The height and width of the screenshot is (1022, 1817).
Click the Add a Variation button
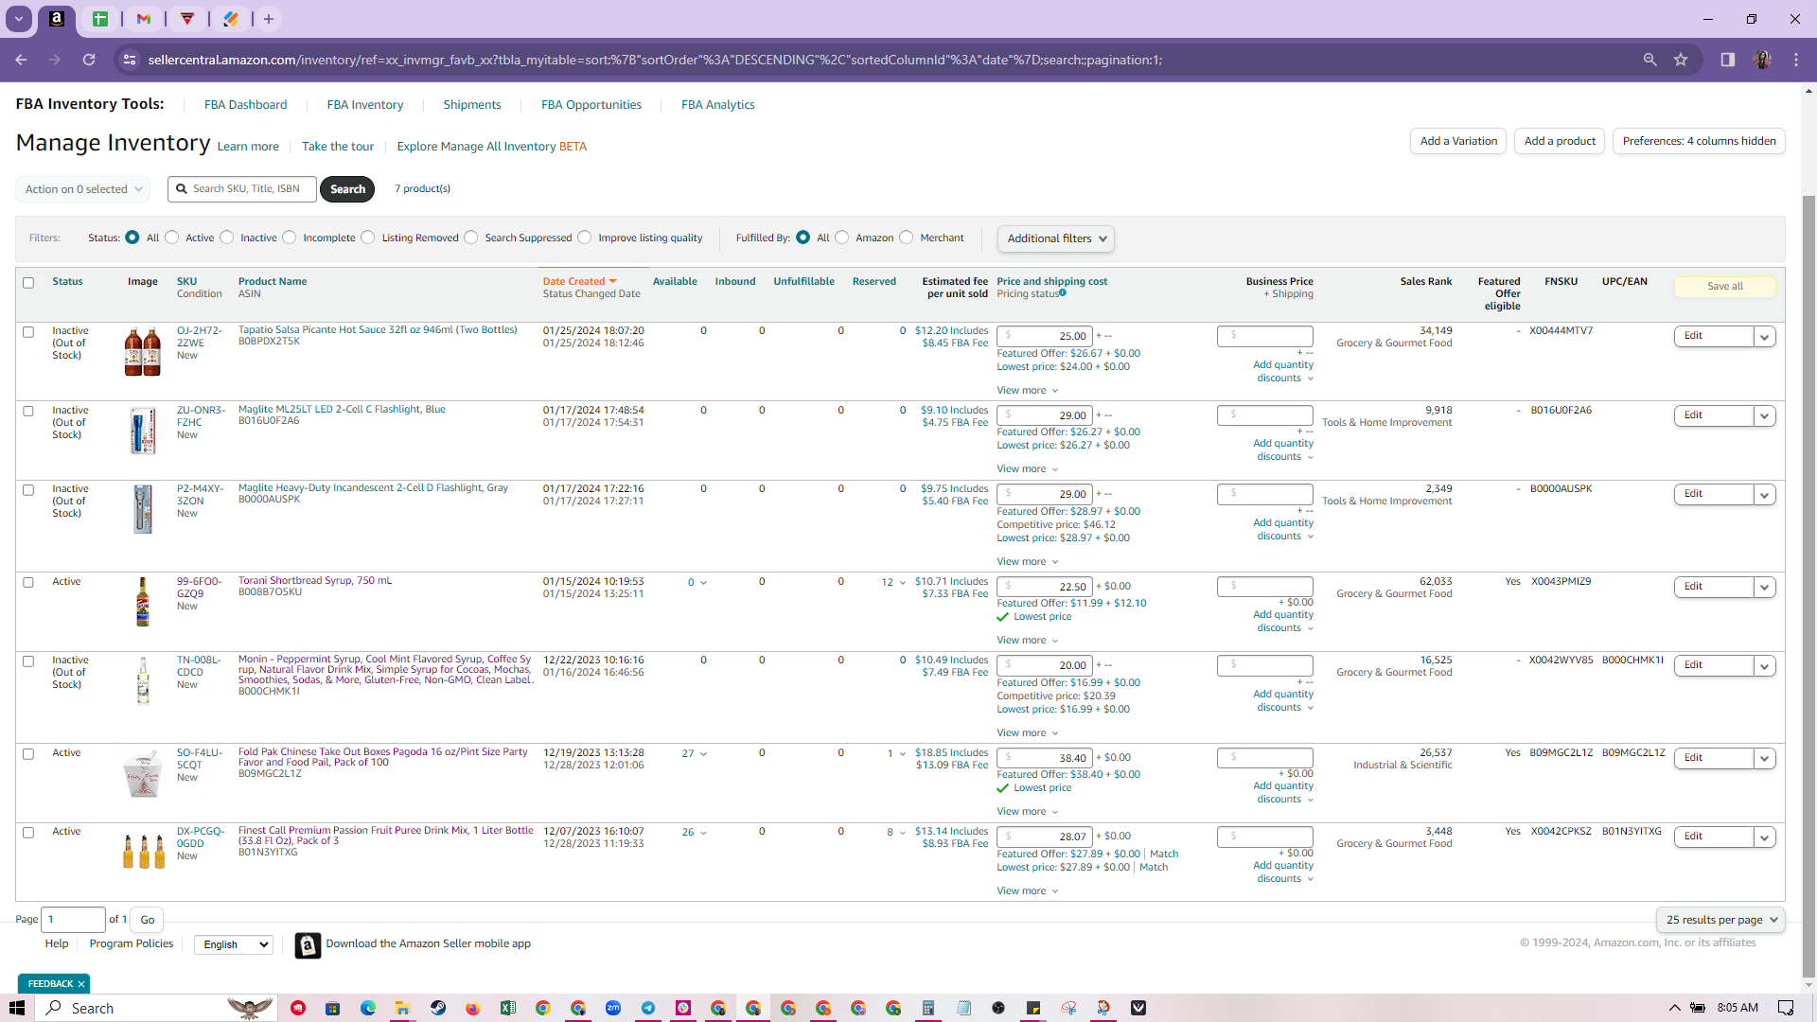1458,141
